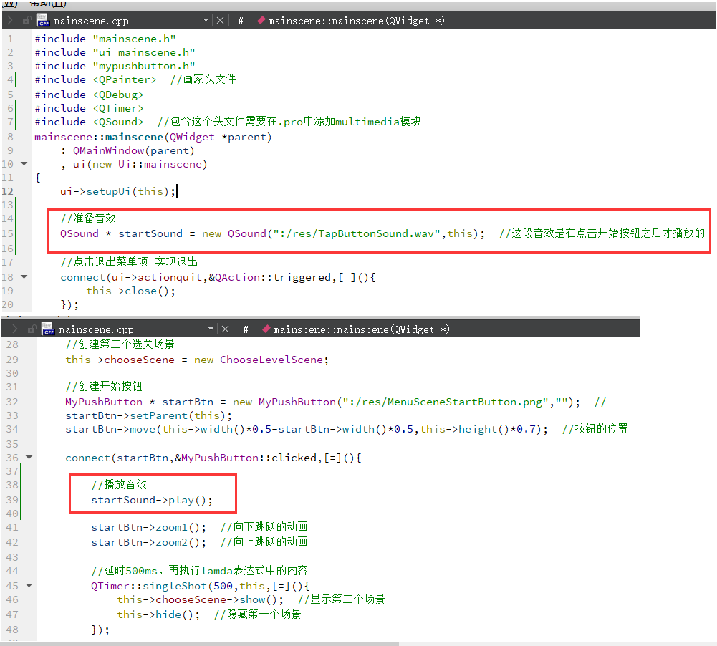
Task: Collapse the code fold at line 10
Action: click(x=24, y=164)
